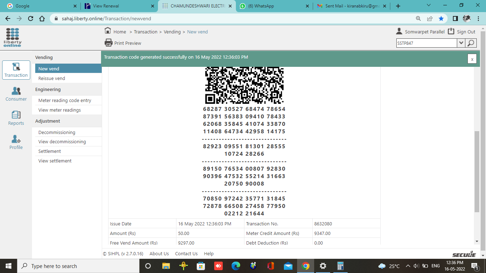Open a new browser tab

point(398,6)
